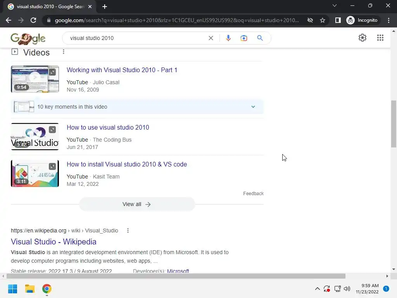Screen dimensions: 397x298
Task: Click the scroll-right arrow of horizontal scrollbar
Action: tap(387, 276)
